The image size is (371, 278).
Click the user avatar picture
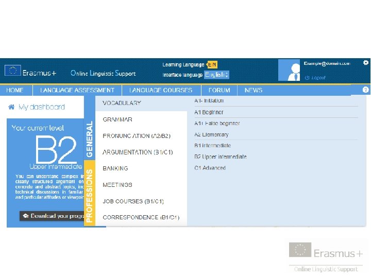pos(289,70)
